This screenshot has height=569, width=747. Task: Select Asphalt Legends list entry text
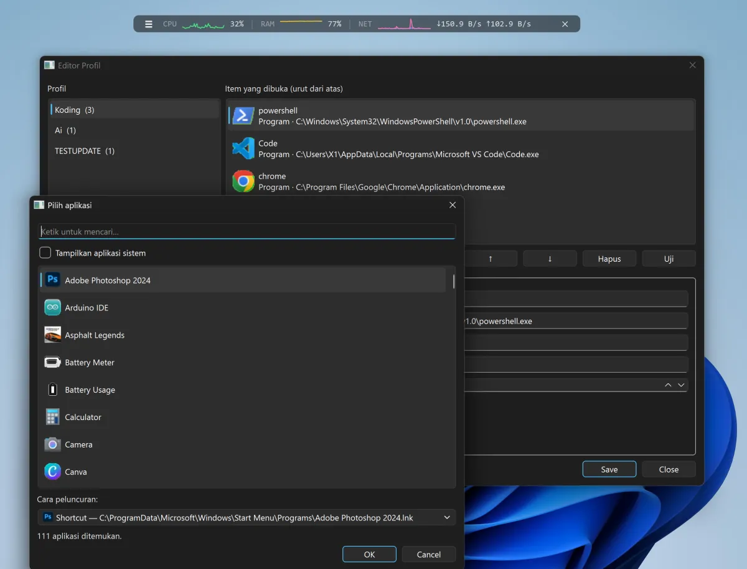point(95,335)
